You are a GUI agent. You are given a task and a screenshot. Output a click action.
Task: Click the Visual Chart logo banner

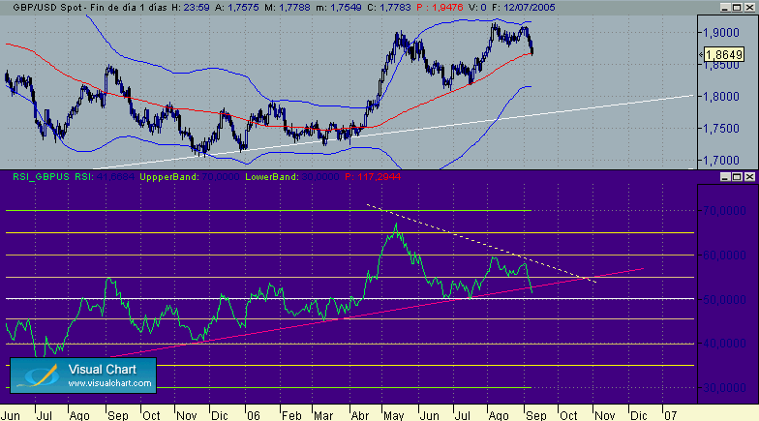[x=83, y=376]
